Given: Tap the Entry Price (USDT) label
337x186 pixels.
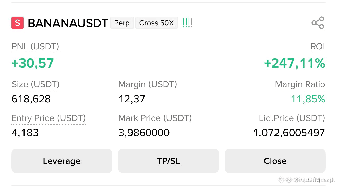Looking at the screenshot, I should coord(49,118).
